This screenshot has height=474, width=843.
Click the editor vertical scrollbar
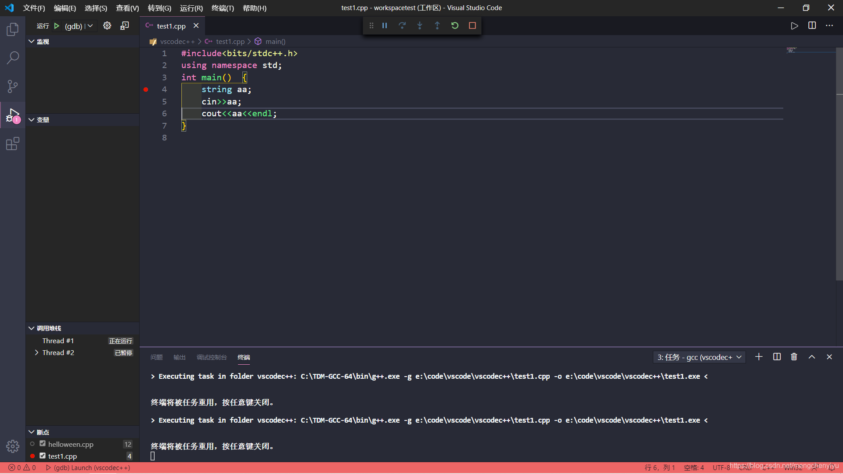pos(839,176)
